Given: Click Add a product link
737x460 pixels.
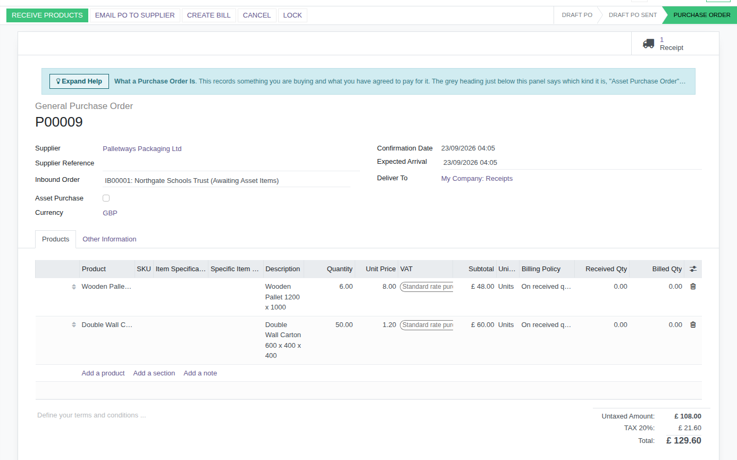Looking at the screenshot, I should pos(103,373).
